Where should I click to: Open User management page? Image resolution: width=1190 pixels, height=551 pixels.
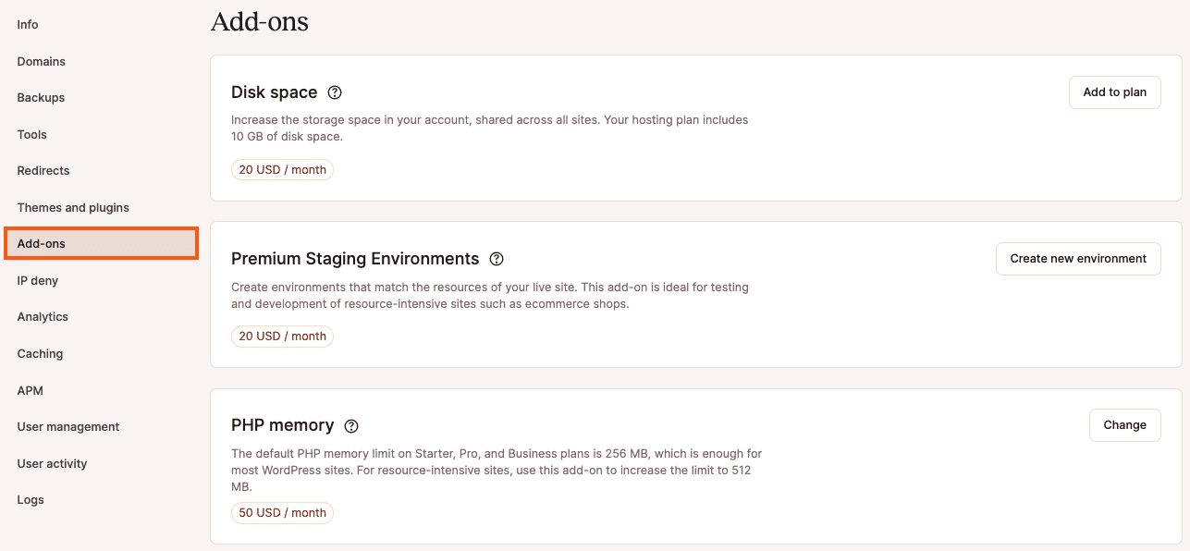(68, 427)
